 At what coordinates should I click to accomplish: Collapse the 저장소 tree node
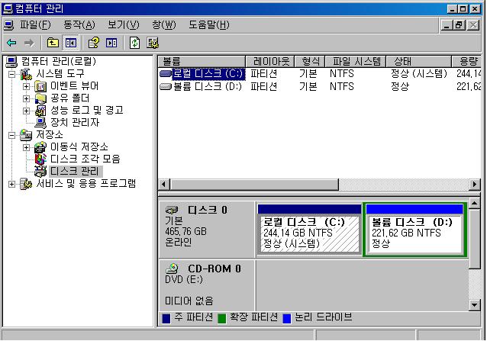click(11, 135)
